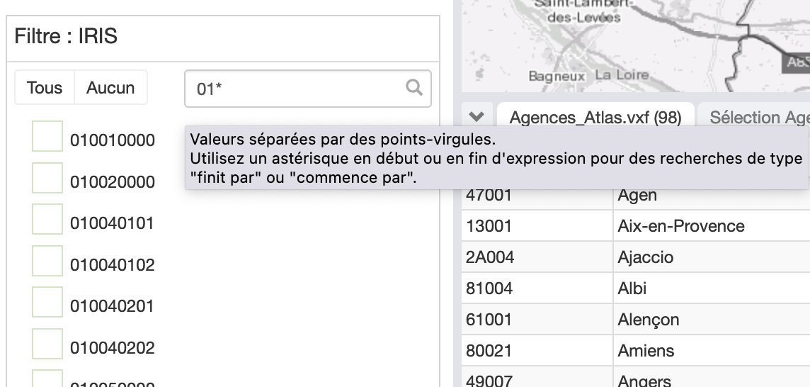Collapse the table panel with the chevron arrow
The height and width of the screenshot is (387, 810).
pyautogui.click(x=477, y=117)
